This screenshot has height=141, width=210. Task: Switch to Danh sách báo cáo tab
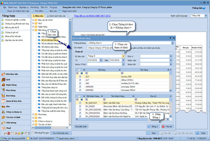(x=56, y=16)
